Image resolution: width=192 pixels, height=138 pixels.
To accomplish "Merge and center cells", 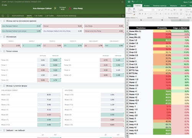I will [181, 14].
